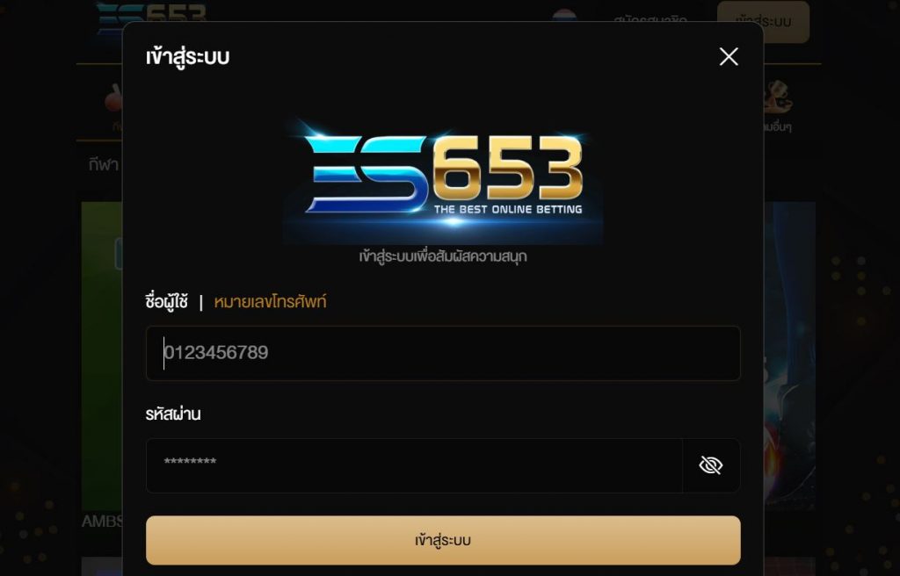The height and width of the screenshot is (576, 900).
Task: Select the กีฬา section heading
Action: [x=104, y=165]
